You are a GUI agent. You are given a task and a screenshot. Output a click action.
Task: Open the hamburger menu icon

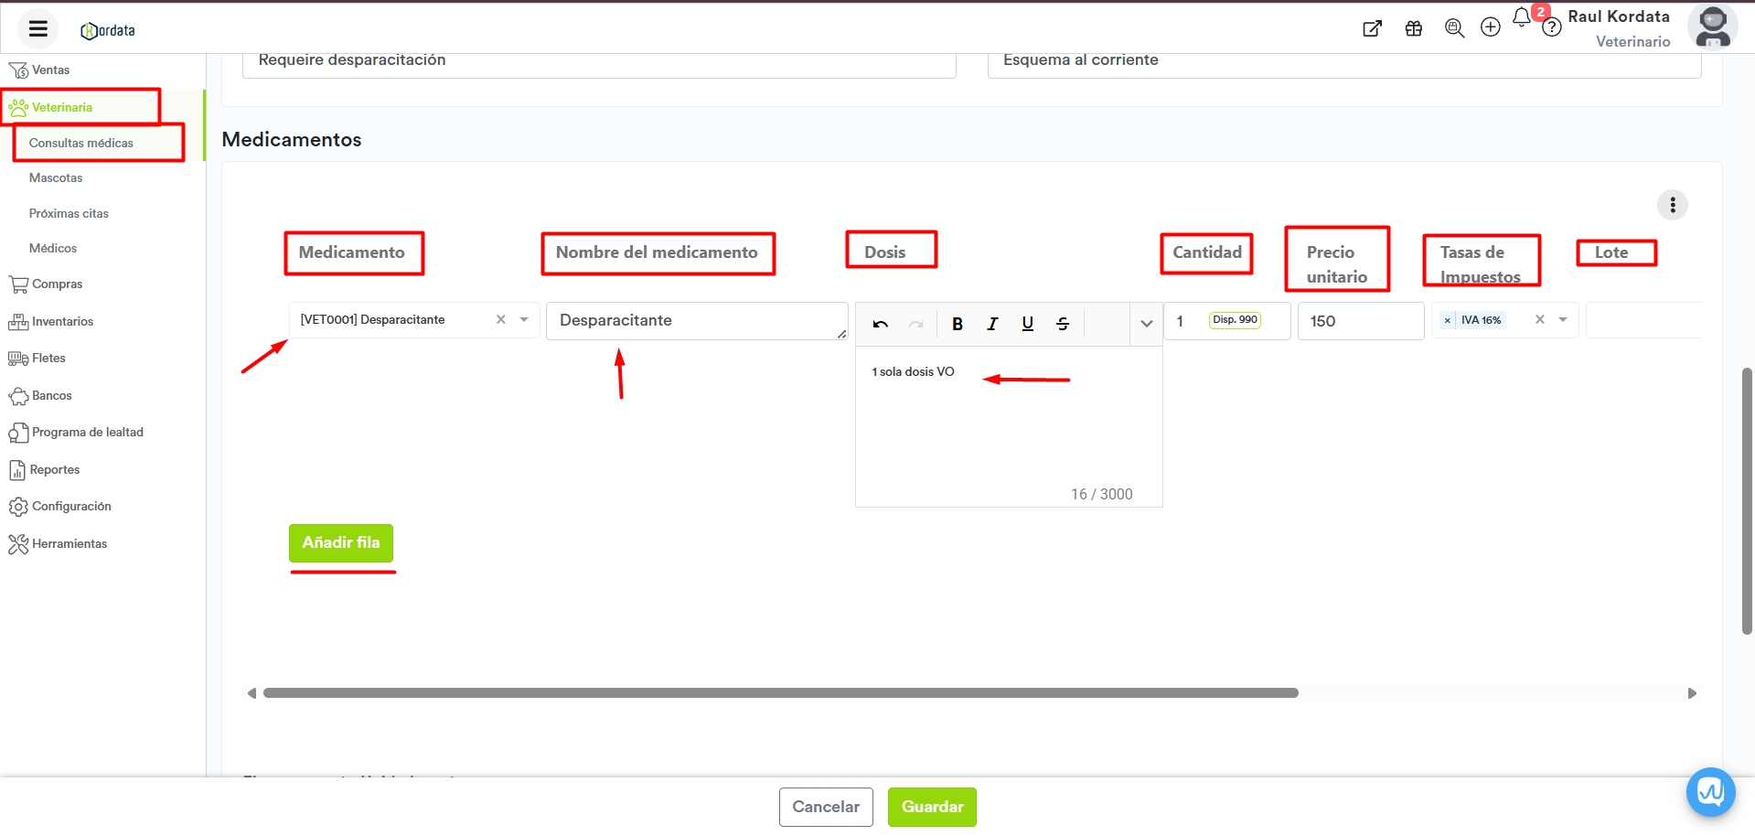click(37, 29)
